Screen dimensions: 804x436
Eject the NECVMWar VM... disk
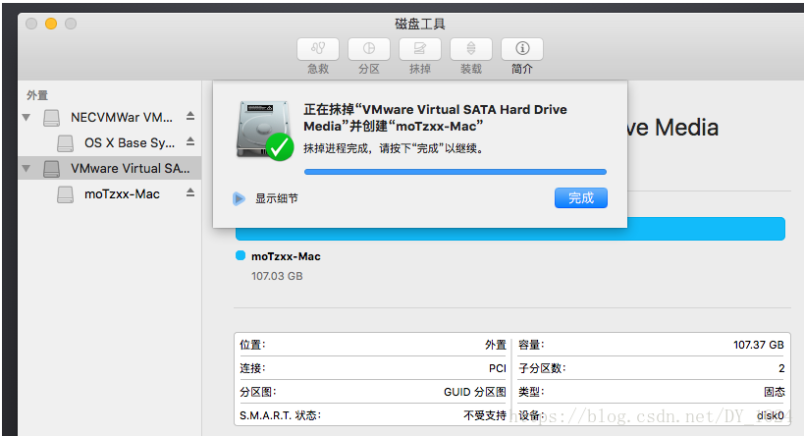pyautogui.click(x=190, y=117)
